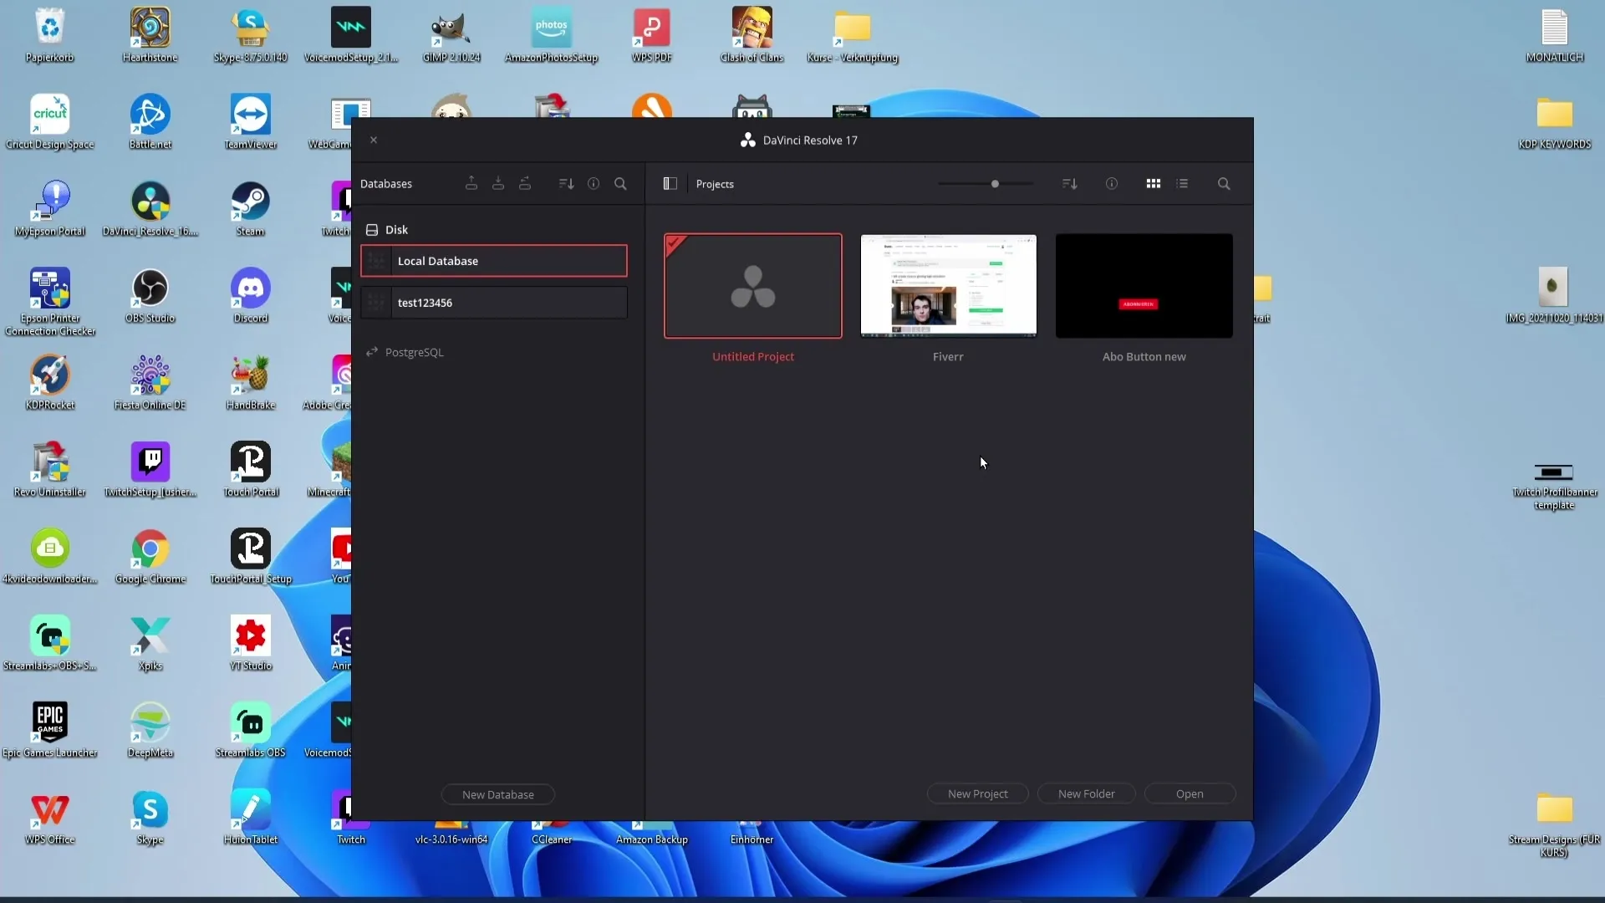
Task: Click the DaVinci Resolve project manager icon
Action: (670, 184)
